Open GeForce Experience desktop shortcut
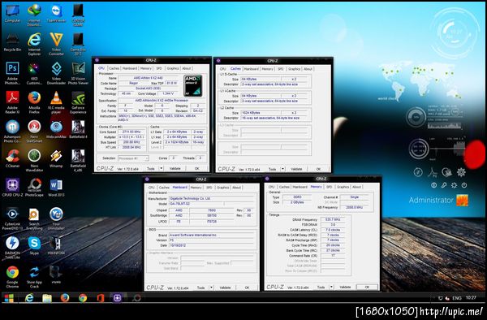Screen dimensions: 487x320 (78, 102)
